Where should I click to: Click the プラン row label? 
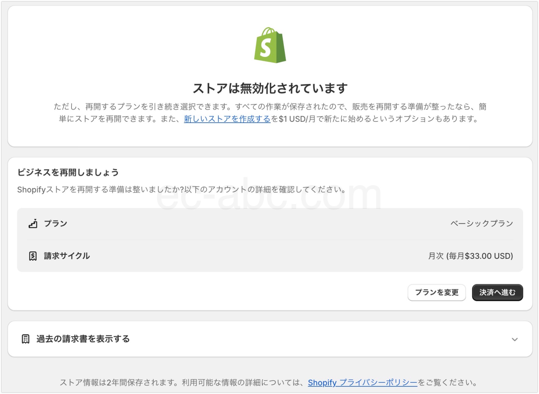pyautogui.click(x=56, y=224)
